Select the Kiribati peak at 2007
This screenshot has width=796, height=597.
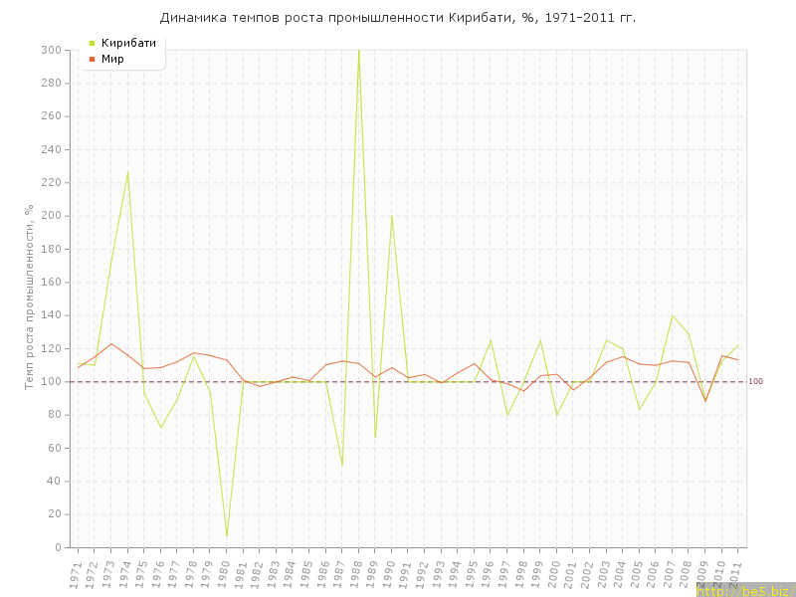pos(672,315)
